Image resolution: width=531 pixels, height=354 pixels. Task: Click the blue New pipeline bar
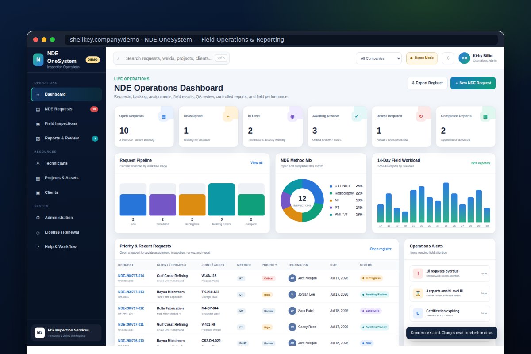coord(133,205)
